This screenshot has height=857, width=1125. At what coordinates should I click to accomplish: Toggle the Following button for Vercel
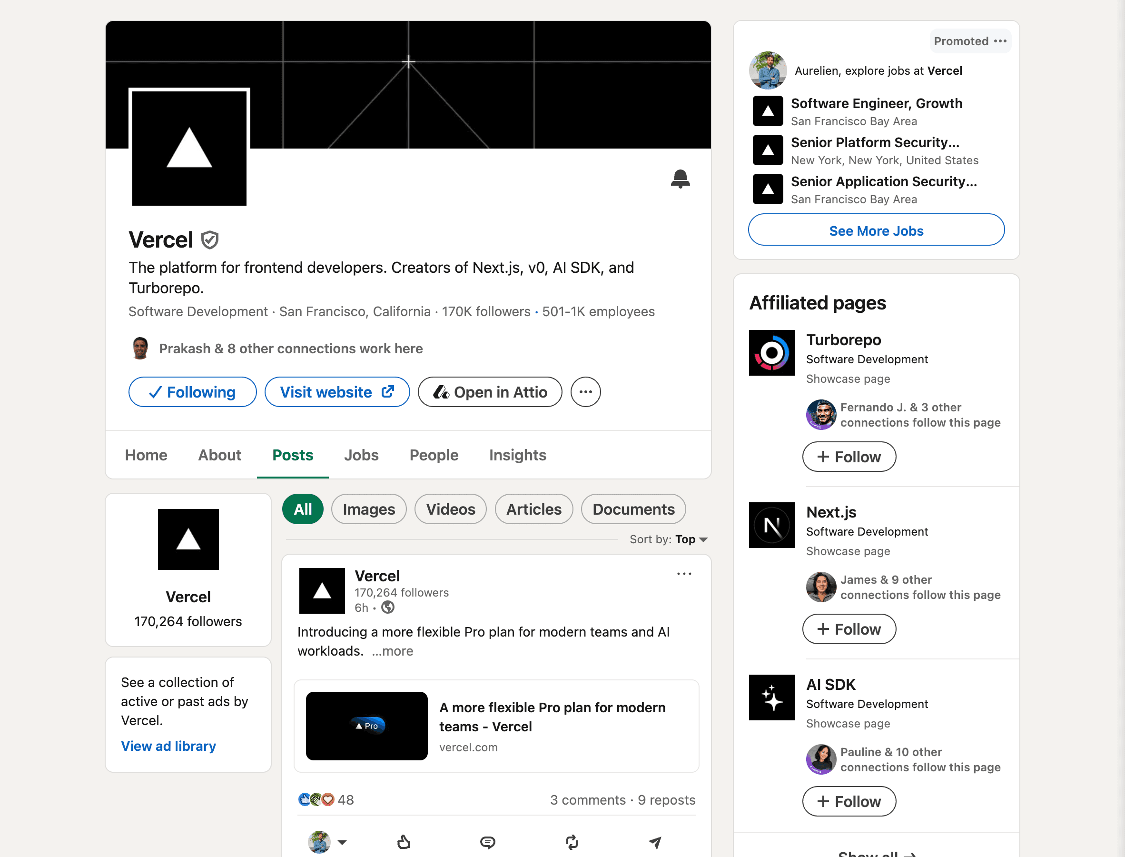click(192, 392)
